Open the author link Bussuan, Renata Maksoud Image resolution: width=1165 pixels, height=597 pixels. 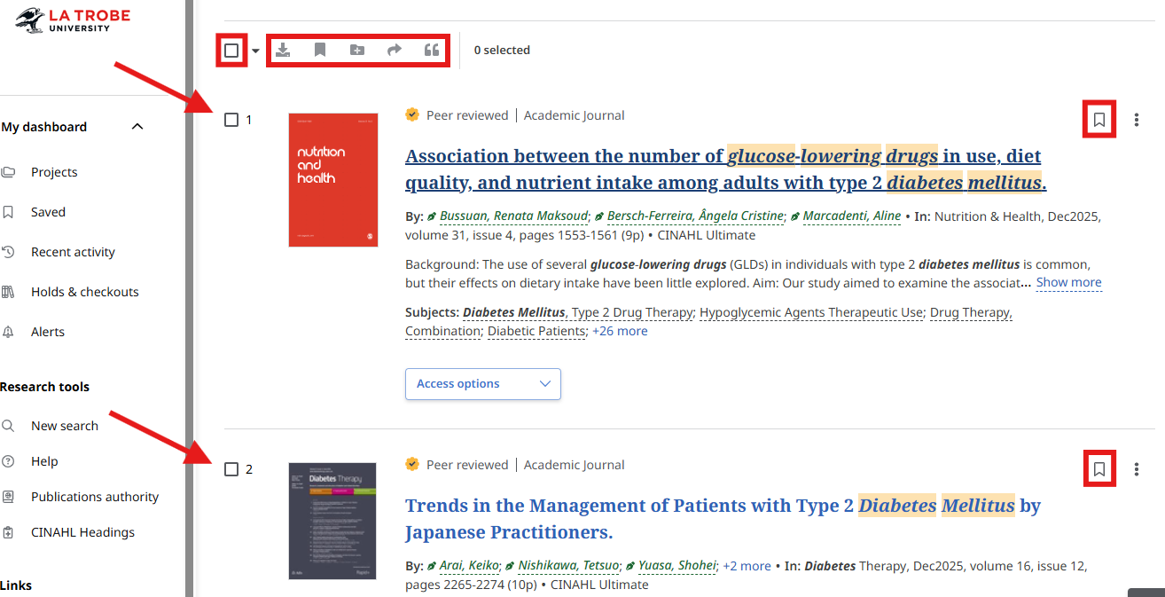point(513,216)
